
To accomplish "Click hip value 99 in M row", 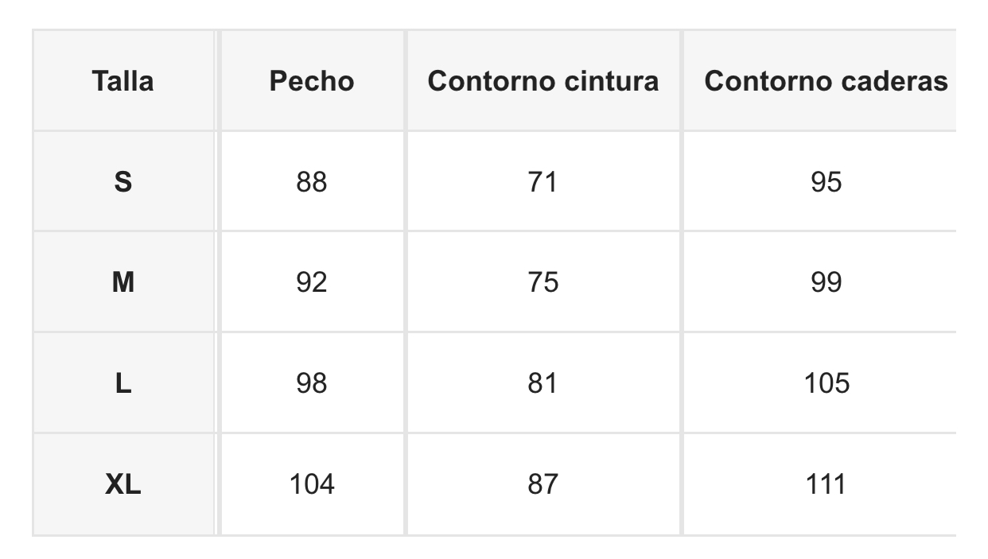I will pos(826,282).
